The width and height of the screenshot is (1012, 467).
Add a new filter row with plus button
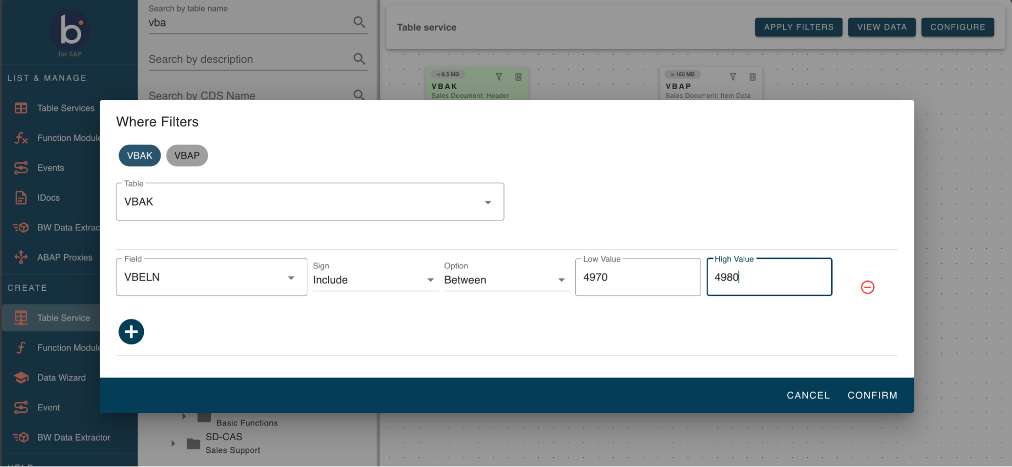pos(131,331)
